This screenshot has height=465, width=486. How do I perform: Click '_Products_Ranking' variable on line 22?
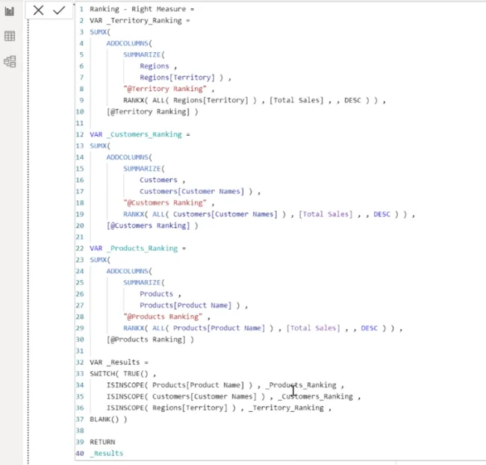[142, 249]
